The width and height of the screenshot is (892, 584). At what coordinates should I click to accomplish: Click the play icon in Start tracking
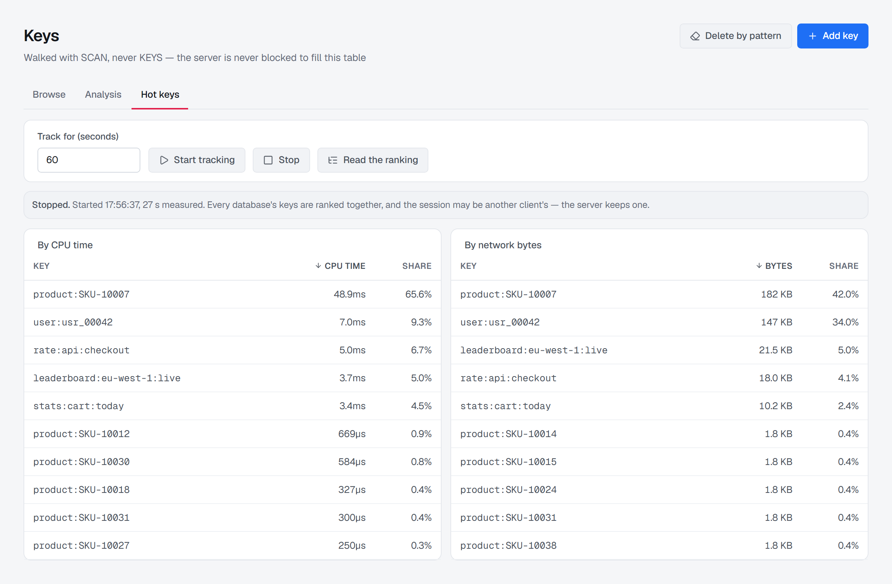click(164, 160)
